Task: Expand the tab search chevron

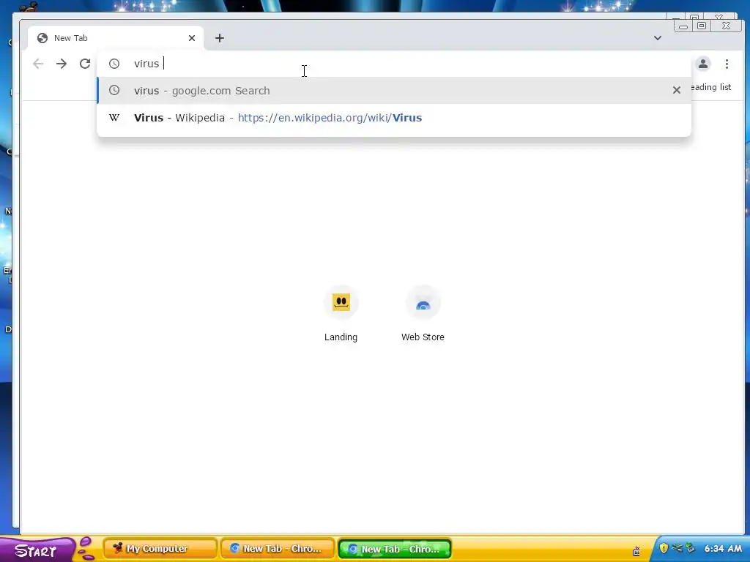Action: click(658, 38)
